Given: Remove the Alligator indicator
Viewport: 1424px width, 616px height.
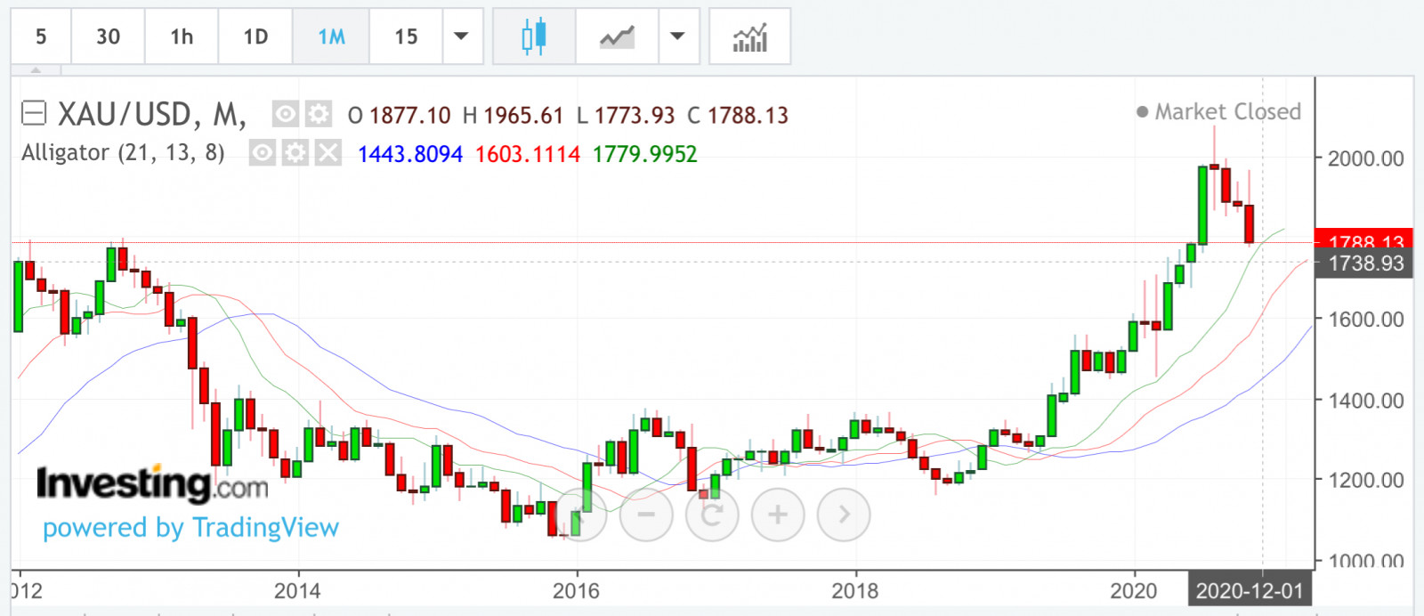Looking at the screenshot, I should [x=328, y=153].
